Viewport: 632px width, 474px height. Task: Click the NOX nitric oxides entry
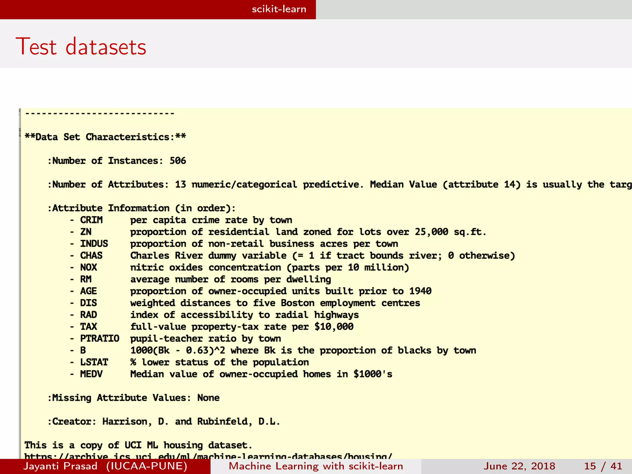239,267
